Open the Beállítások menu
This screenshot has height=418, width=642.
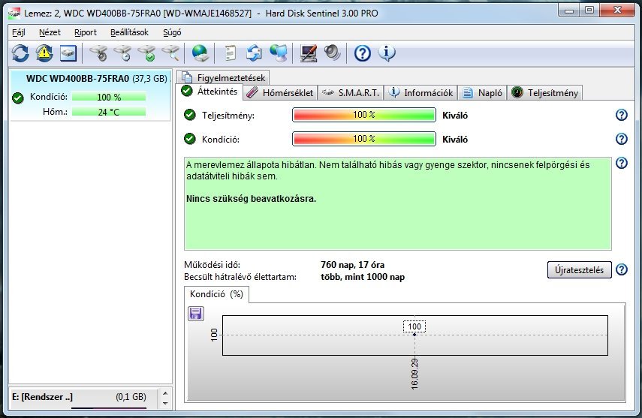pos(129,32)
